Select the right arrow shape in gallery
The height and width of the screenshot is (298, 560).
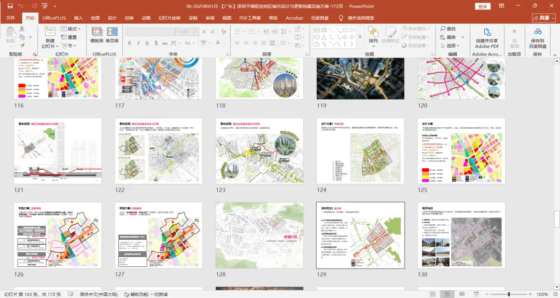point(345,37)
